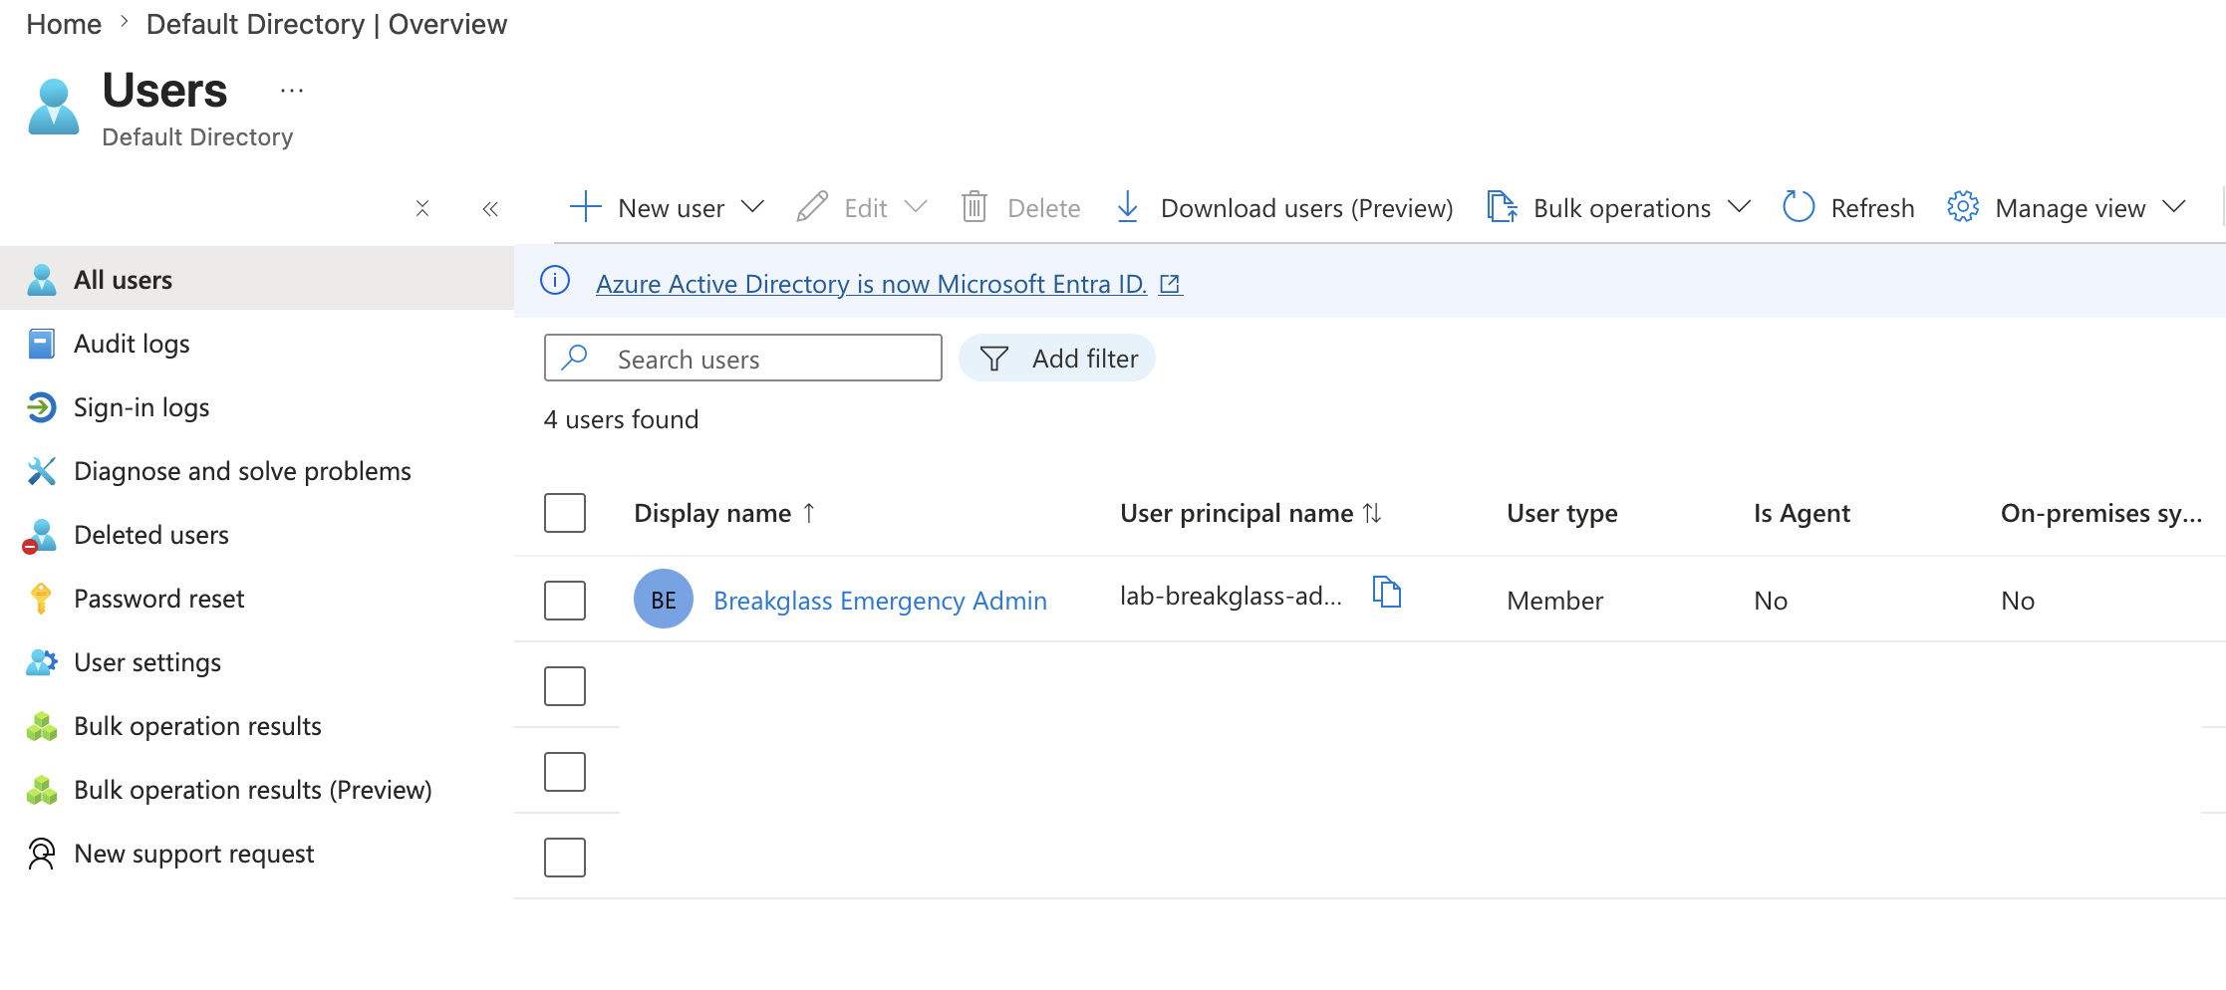The image size is (2226, 990).
Task: Expand the Edit dropdown chevron
Action: [916, 206]
